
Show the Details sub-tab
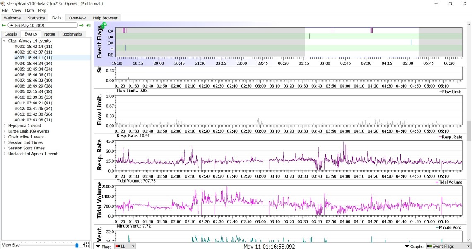(x=11, y=34)
